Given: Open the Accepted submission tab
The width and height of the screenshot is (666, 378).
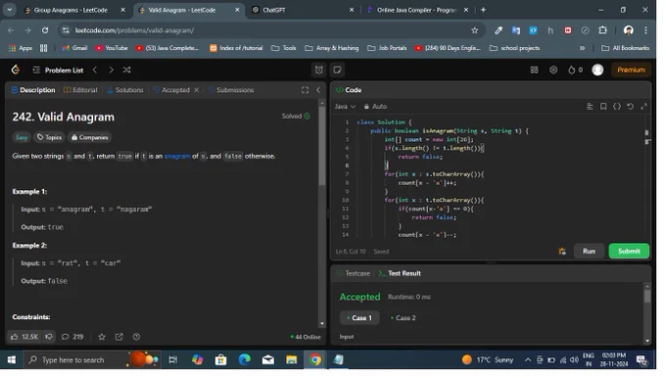Looking at the screenshot, I should click(x=171, y=90).
